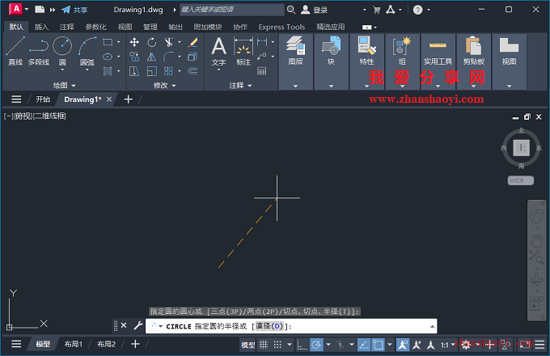This screenshot has height=356, width=550.
Task: Open the 标注 (Dimension) tool
Action: pyautogui.click(x=243, y=51)
